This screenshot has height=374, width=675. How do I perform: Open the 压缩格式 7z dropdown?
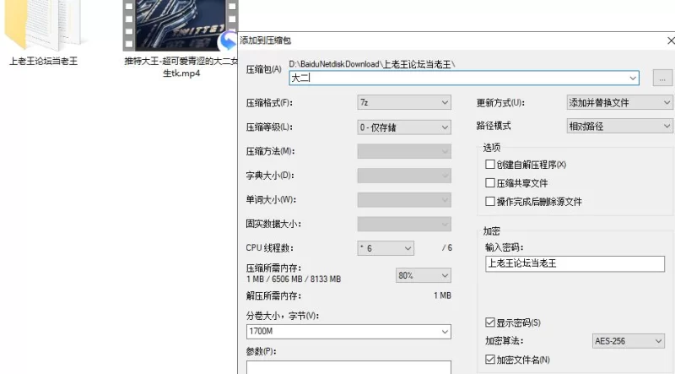click(404, 102)
